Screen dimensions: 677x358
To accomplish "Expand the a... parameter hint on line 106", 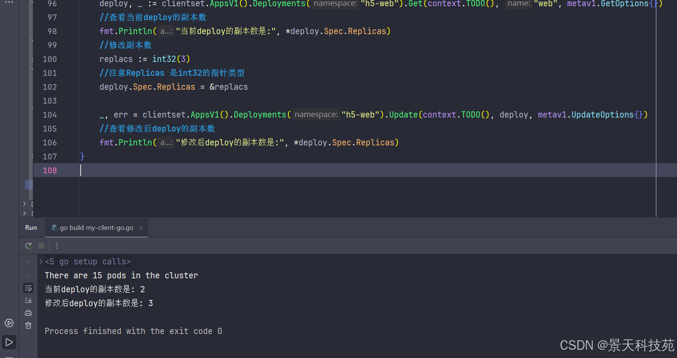I will click(166, 143).
